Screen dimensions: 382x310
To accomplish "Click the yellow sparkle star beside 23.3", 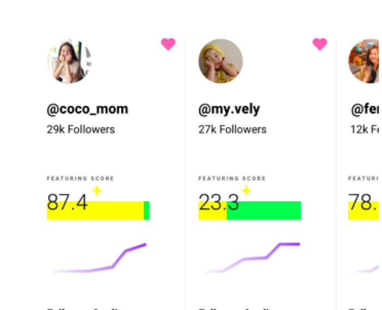I will 246,190.
